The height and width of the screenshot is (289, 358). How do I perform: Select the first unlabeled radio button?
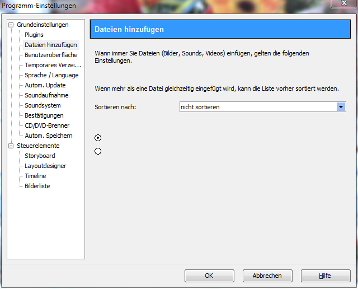point(98,138)
